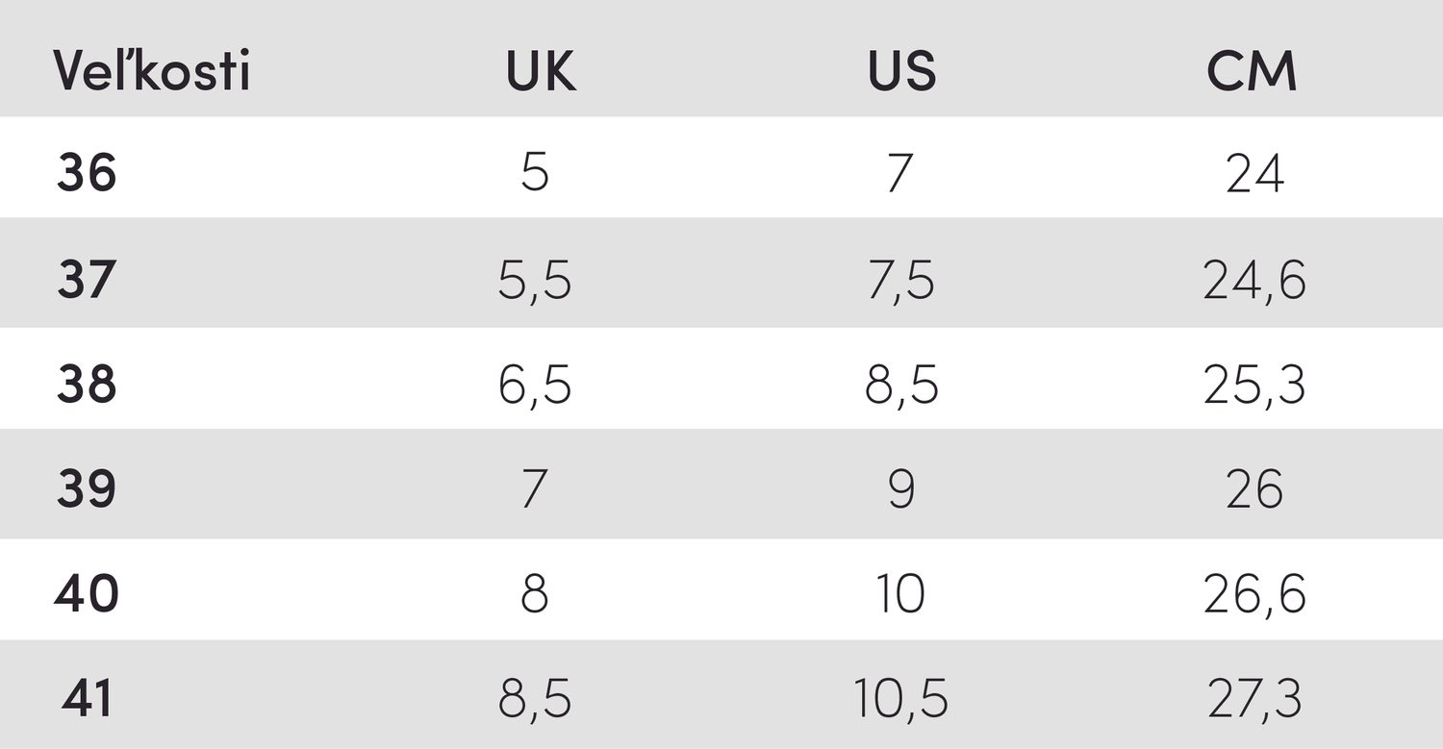Image resolution: width=1443 pixels, height=749 pixels.
Task: Select CM value 26,6 for size 40
Action: 1254,596
